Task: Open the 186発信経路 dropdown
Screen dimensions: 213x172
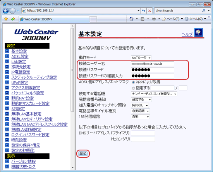Action: (140, 117)
